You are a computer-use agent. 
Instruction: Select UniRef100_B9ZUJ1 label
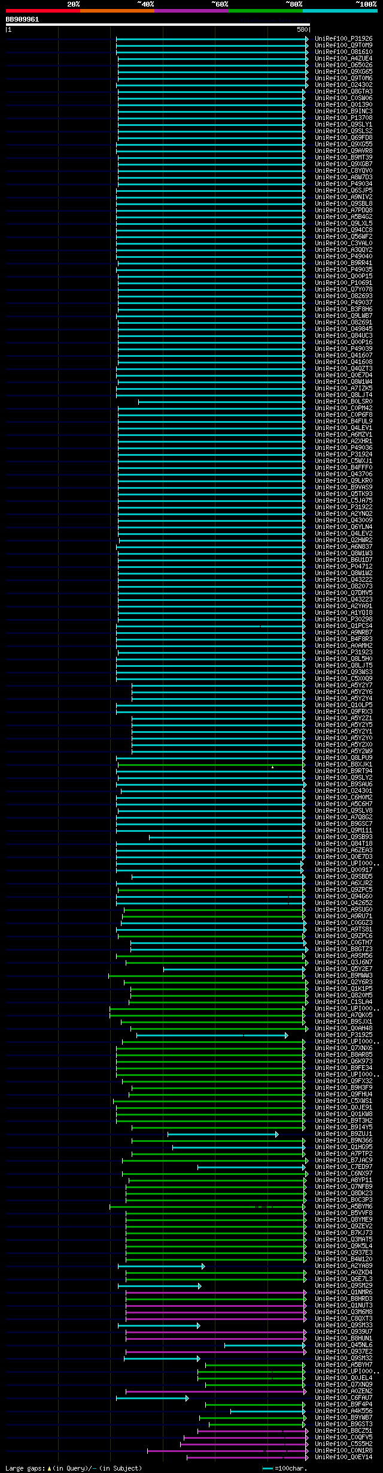[x=344, y=1134]
